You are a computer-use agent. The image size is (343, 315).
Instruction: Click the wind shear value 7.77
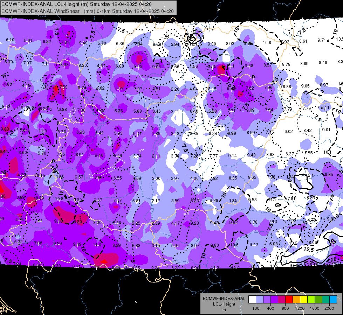click(x=213, y=156)
